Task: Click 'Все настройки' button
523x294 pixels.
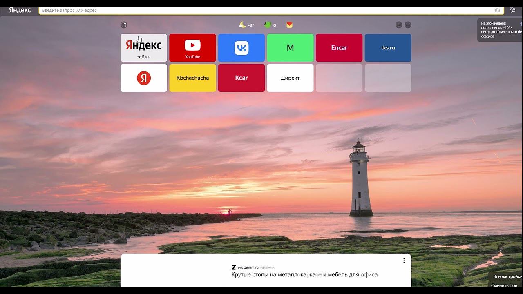Action: (507, 276)
